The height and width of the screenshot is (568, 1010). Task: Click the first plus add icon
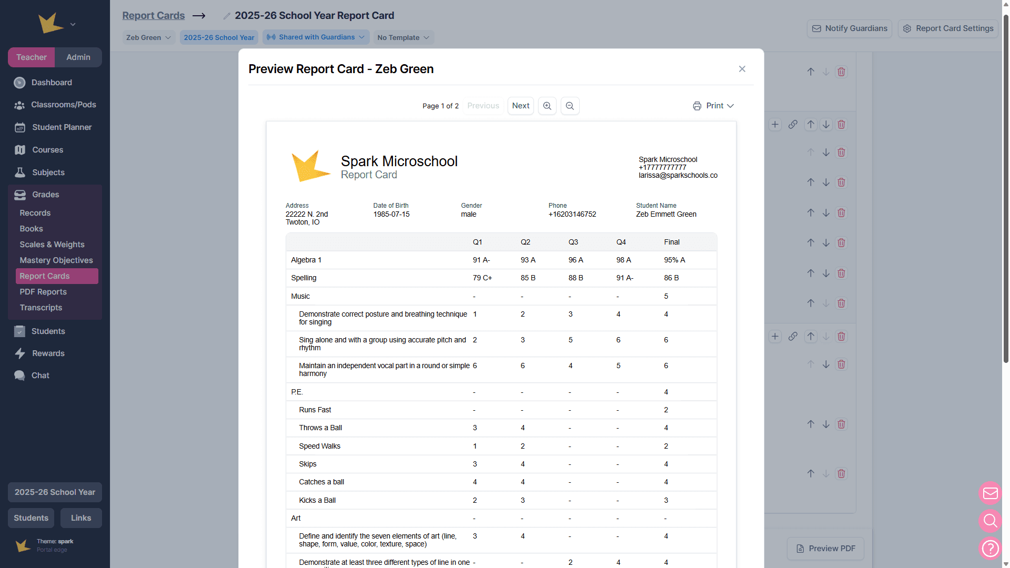tap(775, 125)
